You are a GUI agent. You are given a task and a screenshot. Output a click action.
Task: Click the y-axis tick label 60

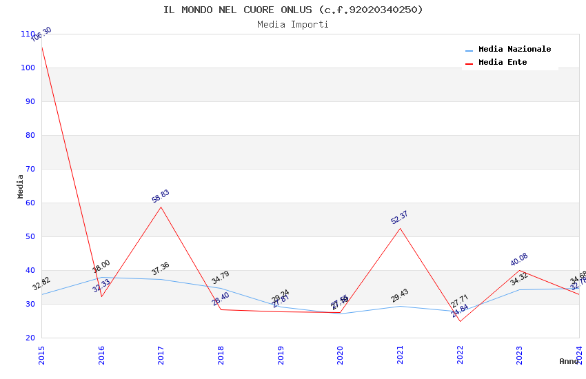coord(30,203)
